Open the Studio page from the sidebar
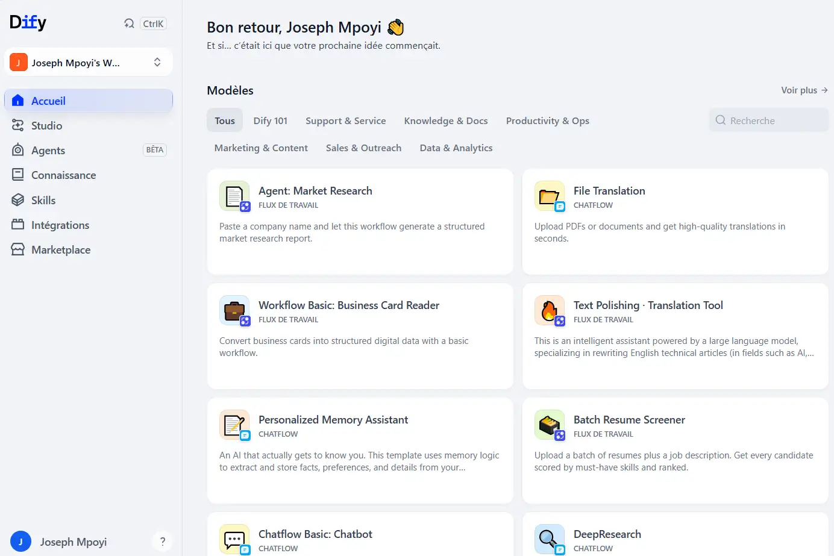Viewport: 834px width, 556px height. 89,125
